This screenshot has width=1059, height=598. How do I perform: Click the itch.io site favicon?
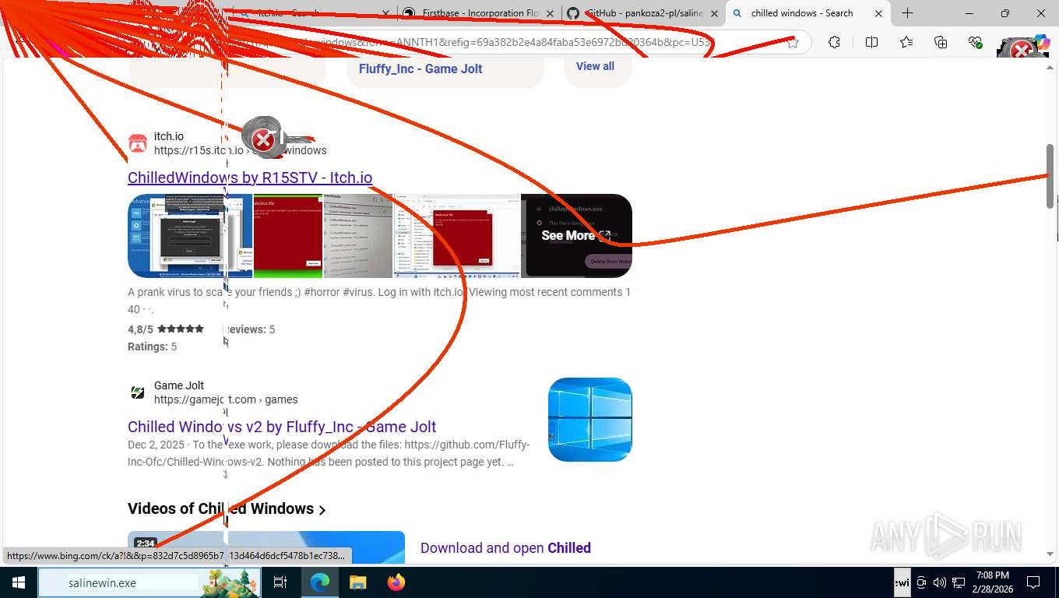(138, 143)
